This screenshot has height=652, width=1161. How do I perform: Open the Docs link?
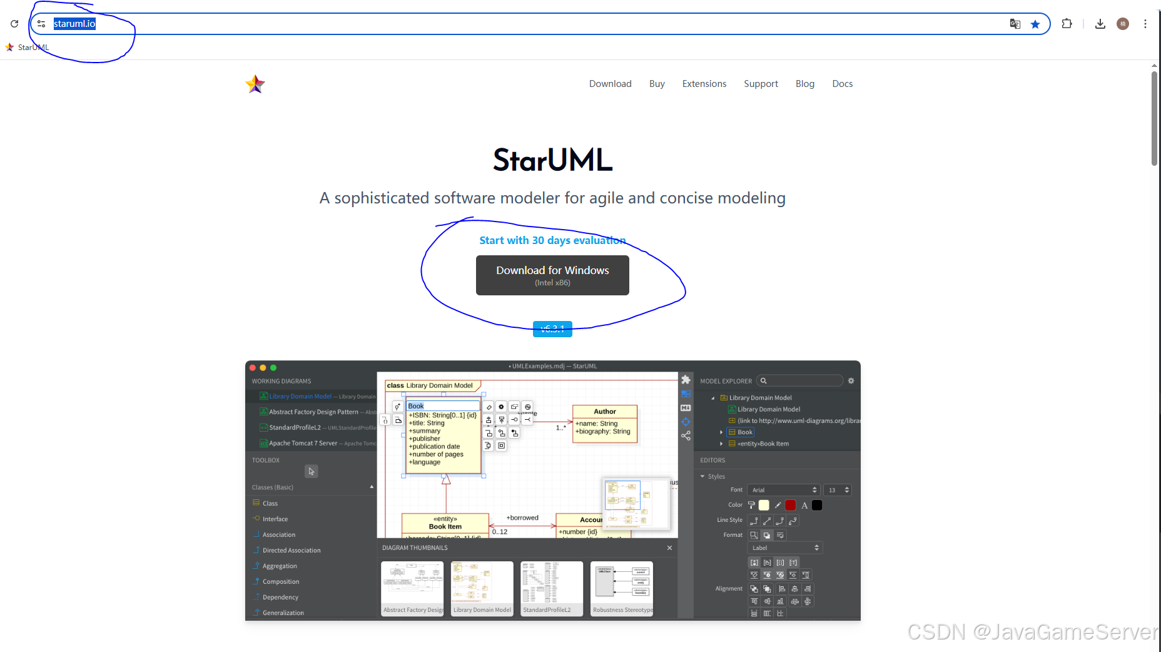tap(842, 84)
